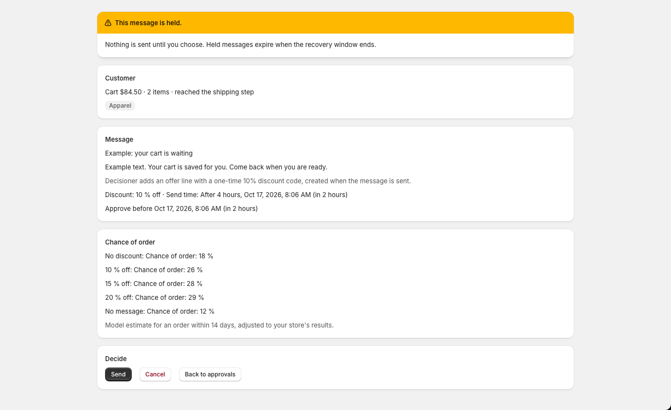Click the Customer heading
This screenshot has width=671, height=410.
[120, 78]
